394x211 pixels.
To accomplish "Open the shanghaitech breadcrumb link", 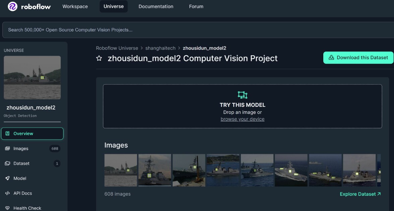I will [160, 48].
